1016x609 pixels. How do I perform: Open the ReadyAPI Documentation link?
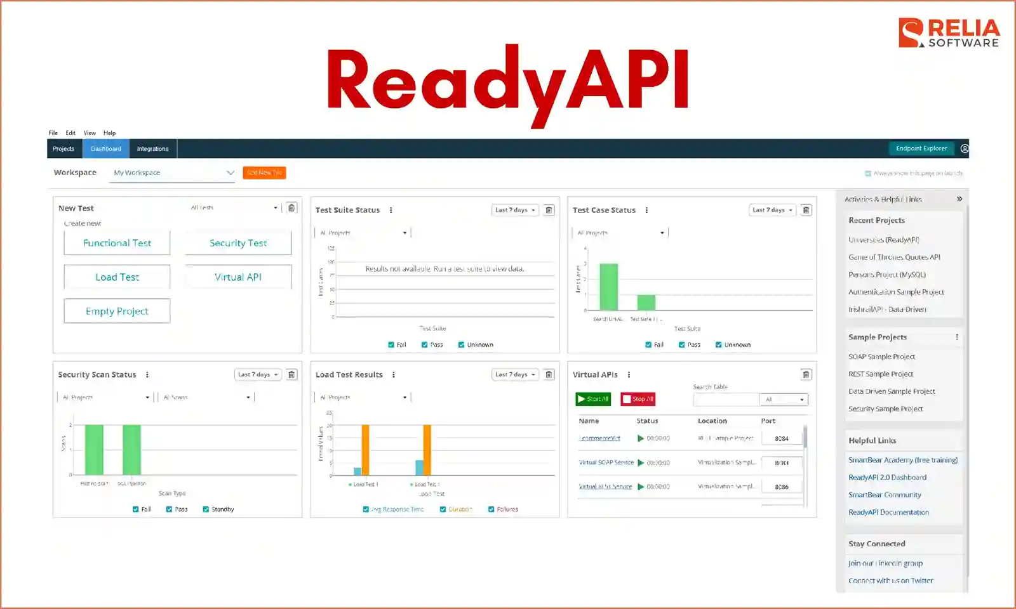(889, 512)
